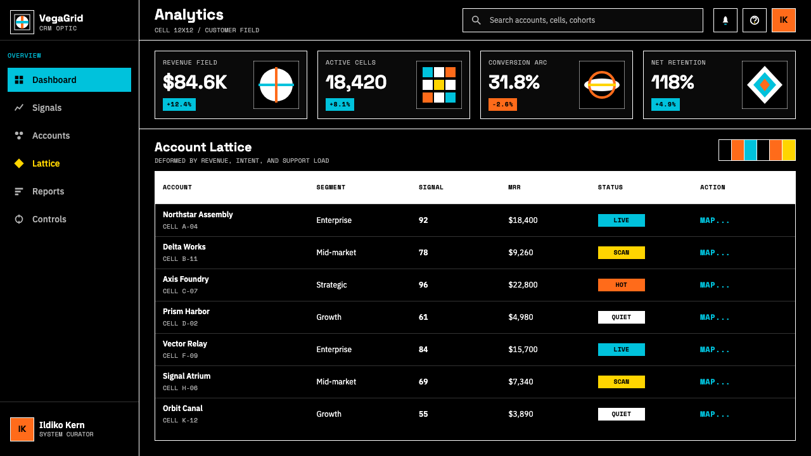Screen dimensions: 811x456
Task: Click the Active Cells grid graphic
Action: pyautogui.click(x=439, y=85)
